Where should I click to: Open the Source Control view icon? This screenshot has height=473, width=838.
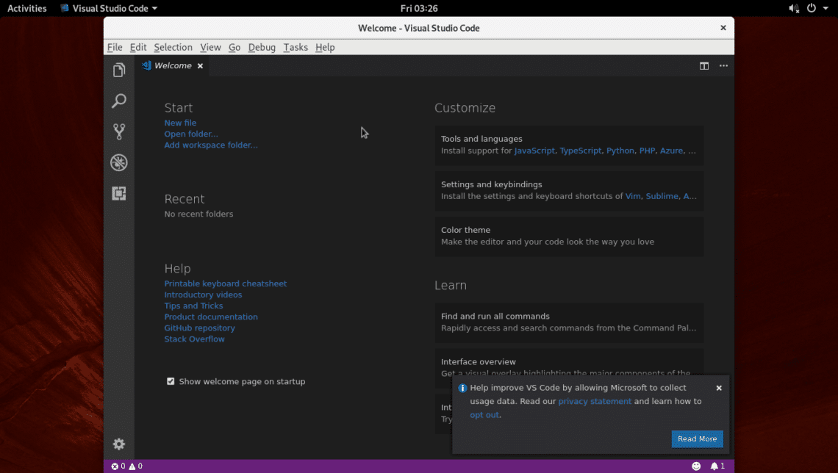(x=119, y=132)
